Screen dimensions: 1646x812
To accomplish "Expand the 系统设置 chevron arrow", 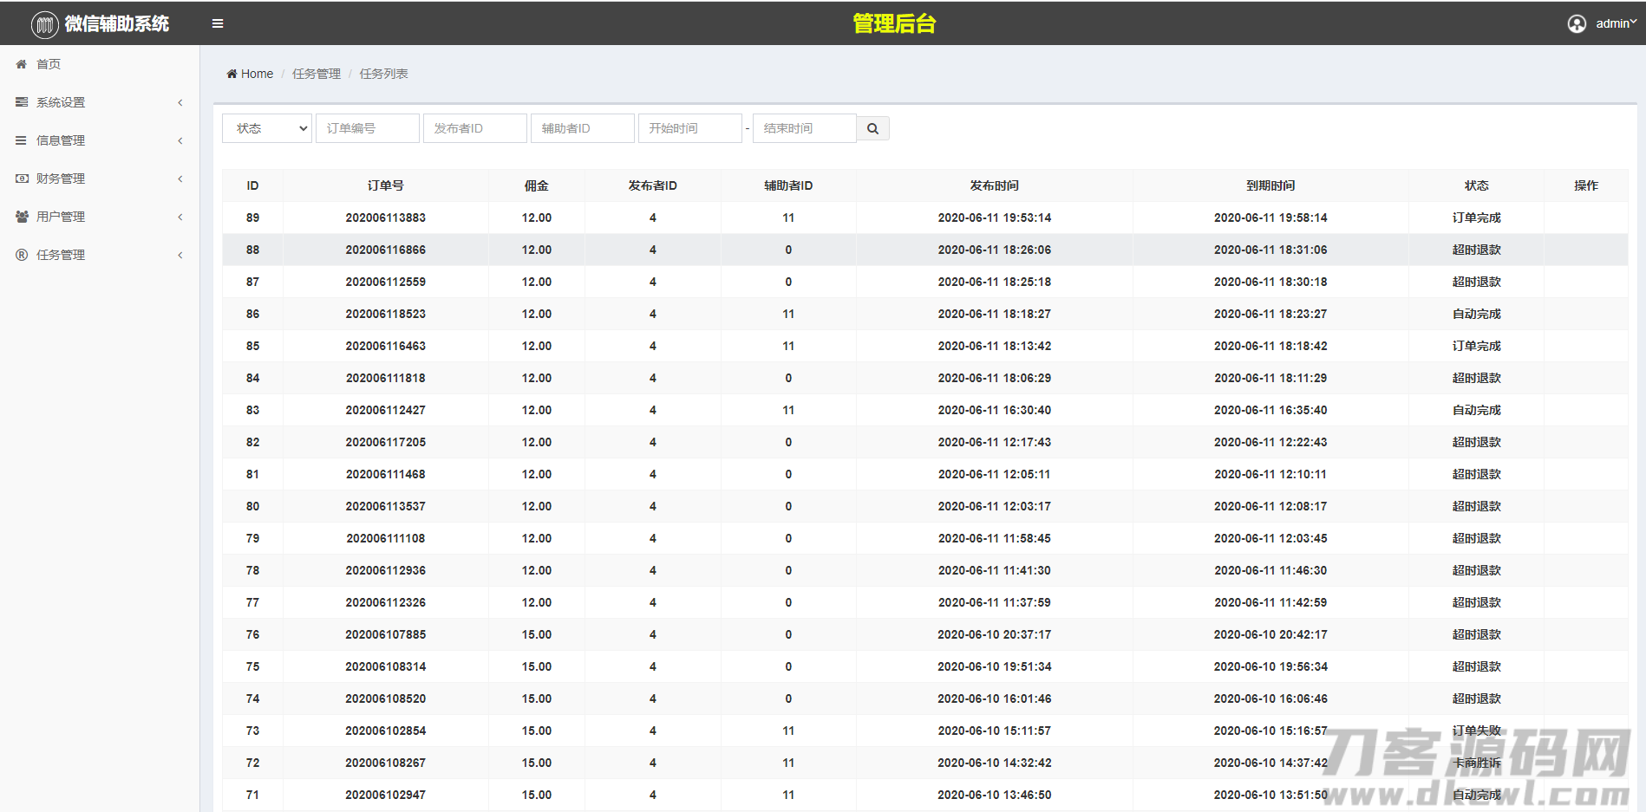I will (x=180, y=102).
